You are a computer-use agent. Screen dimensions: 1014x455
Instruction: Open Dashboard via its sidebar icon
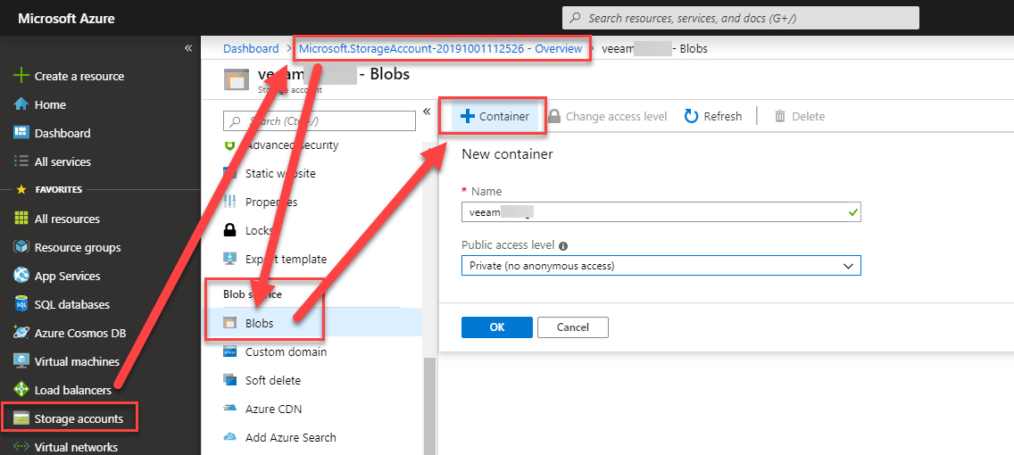(21, 133)
